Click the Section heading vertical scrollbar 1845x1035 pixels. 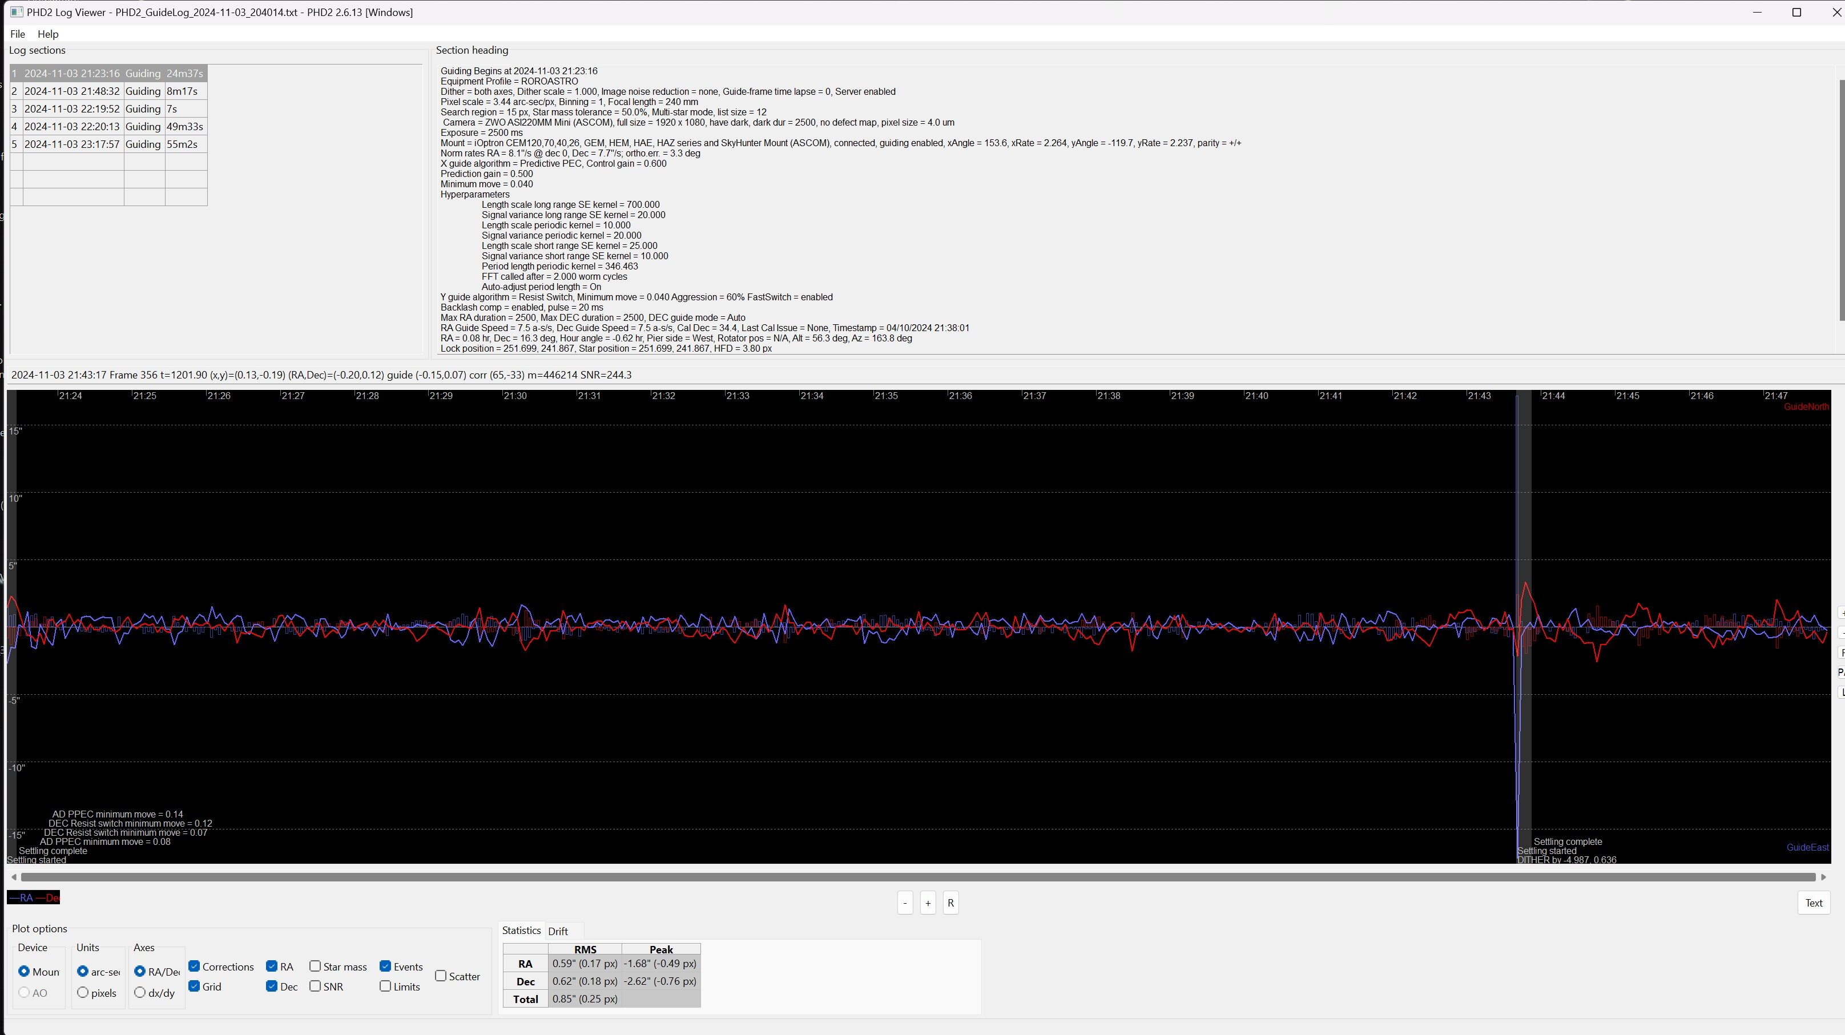(x=1842, y=200)
